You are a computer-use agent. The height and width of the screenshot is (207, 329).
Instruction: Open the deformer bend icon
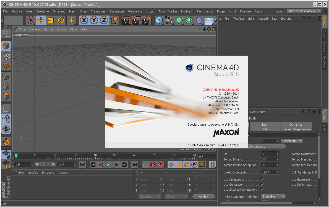199,20
